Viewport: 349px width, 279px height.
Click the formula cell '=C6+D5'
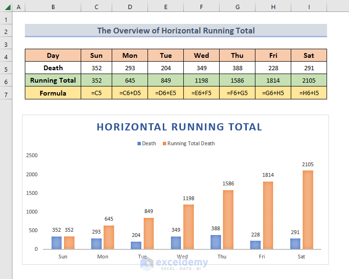(130, 93)
